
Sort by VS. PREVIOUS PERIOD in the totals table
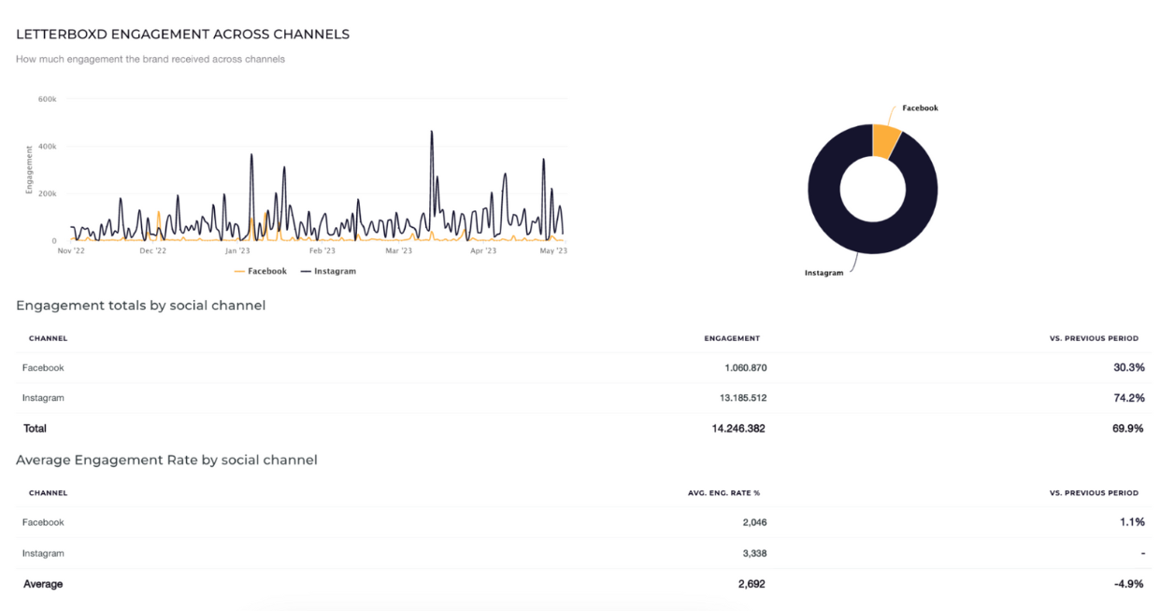tap(1094, 338)
